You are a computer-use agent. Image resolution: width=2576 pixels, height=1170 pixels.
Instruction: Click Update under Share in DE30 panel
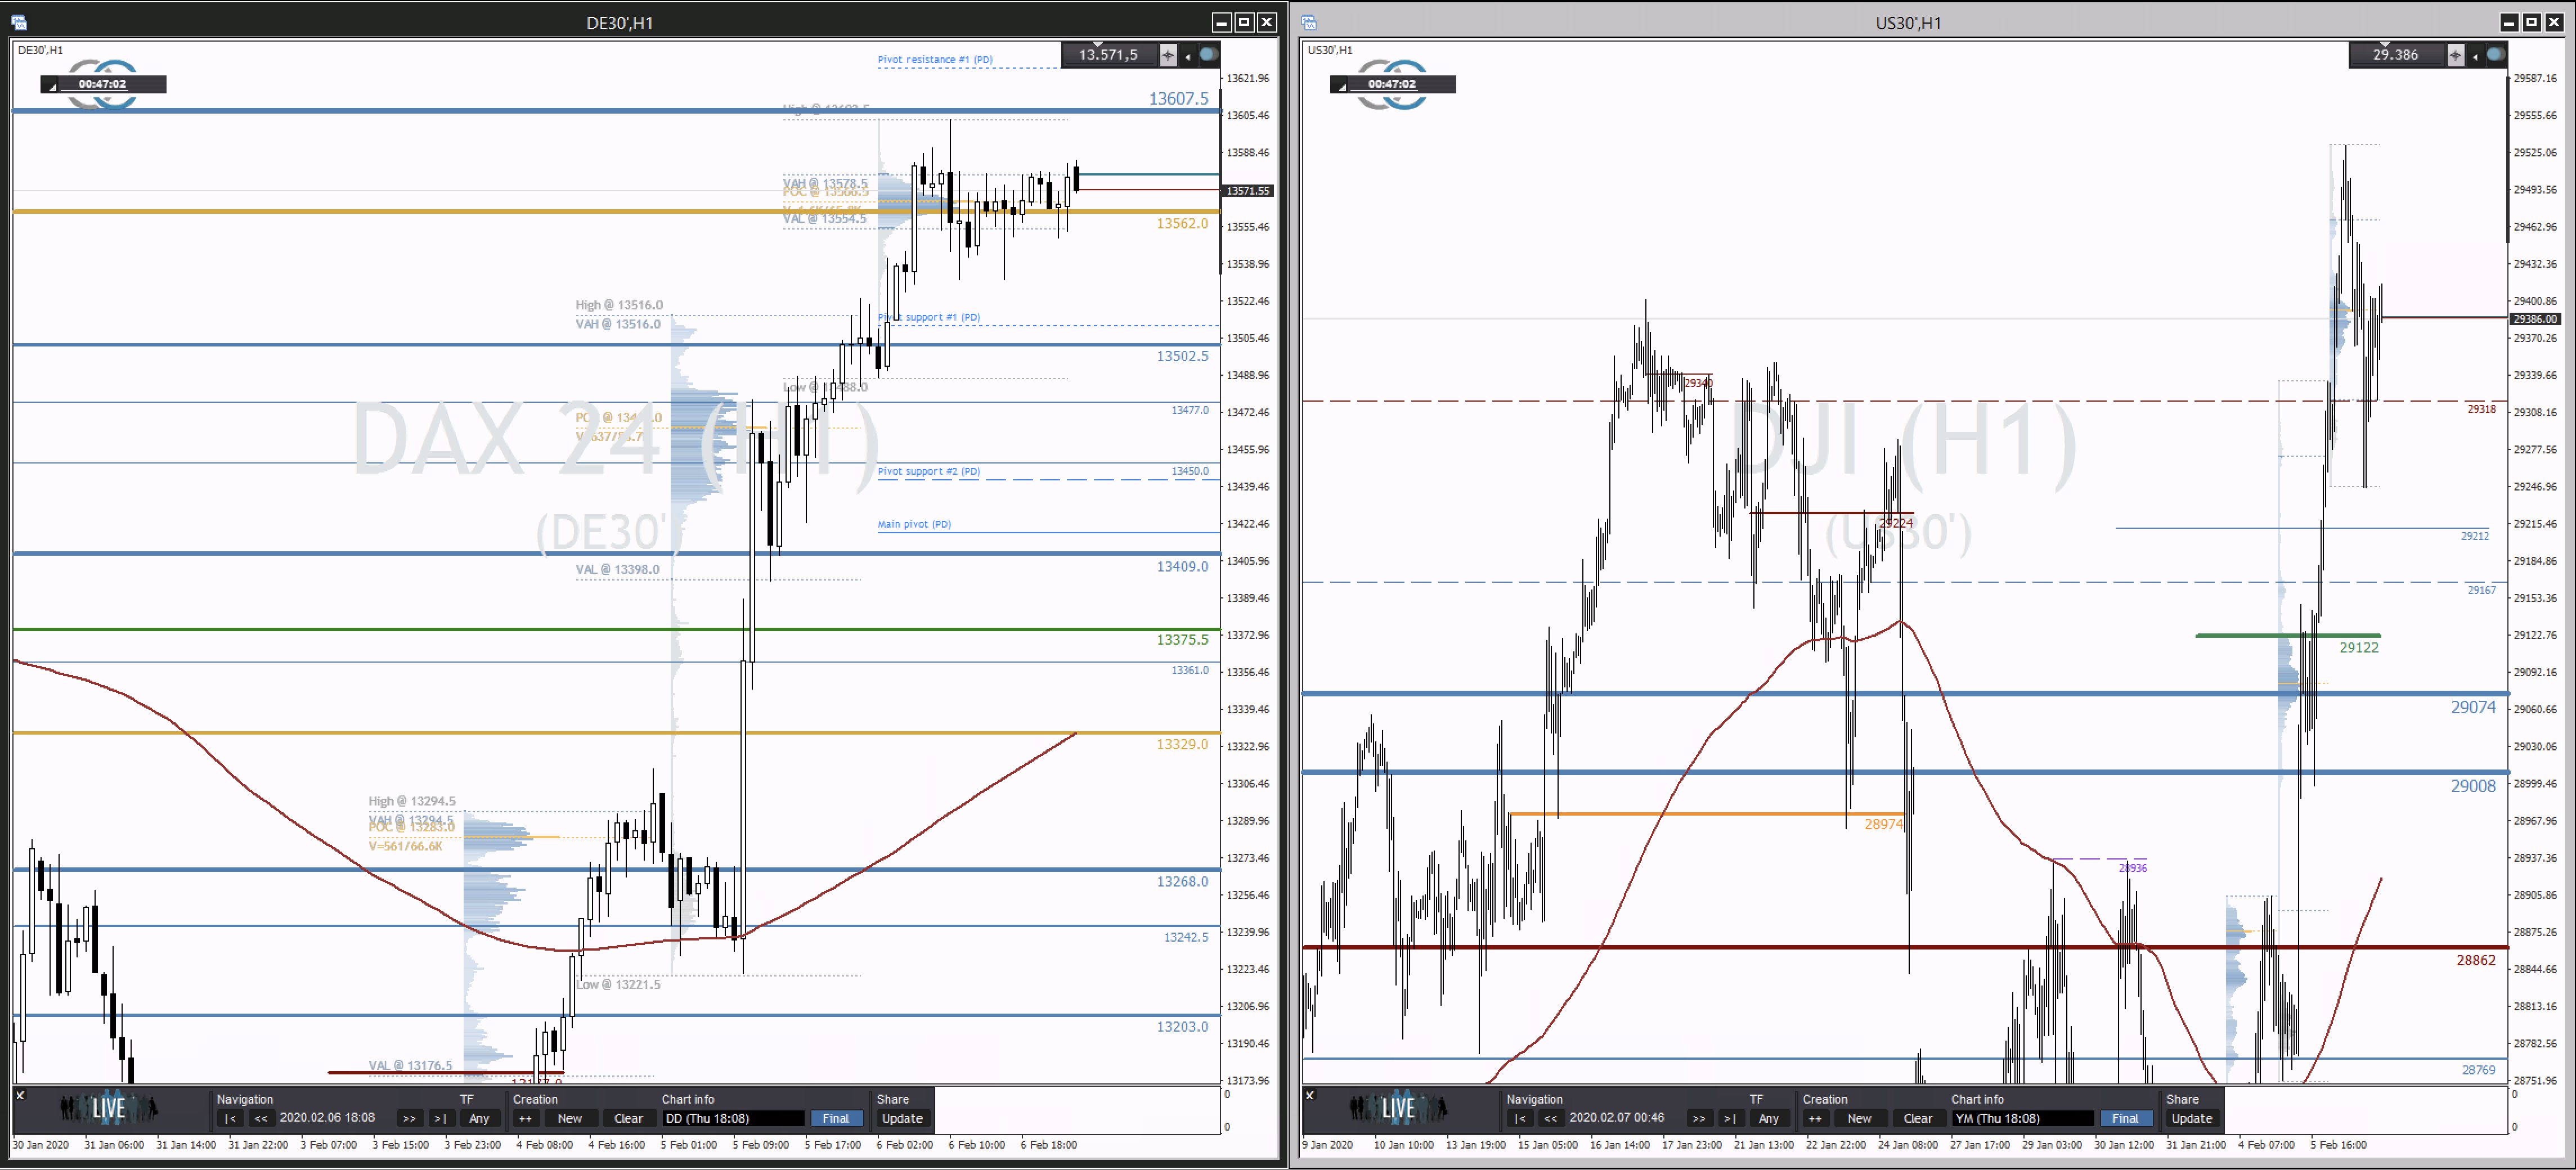[x=903, y=1119]
